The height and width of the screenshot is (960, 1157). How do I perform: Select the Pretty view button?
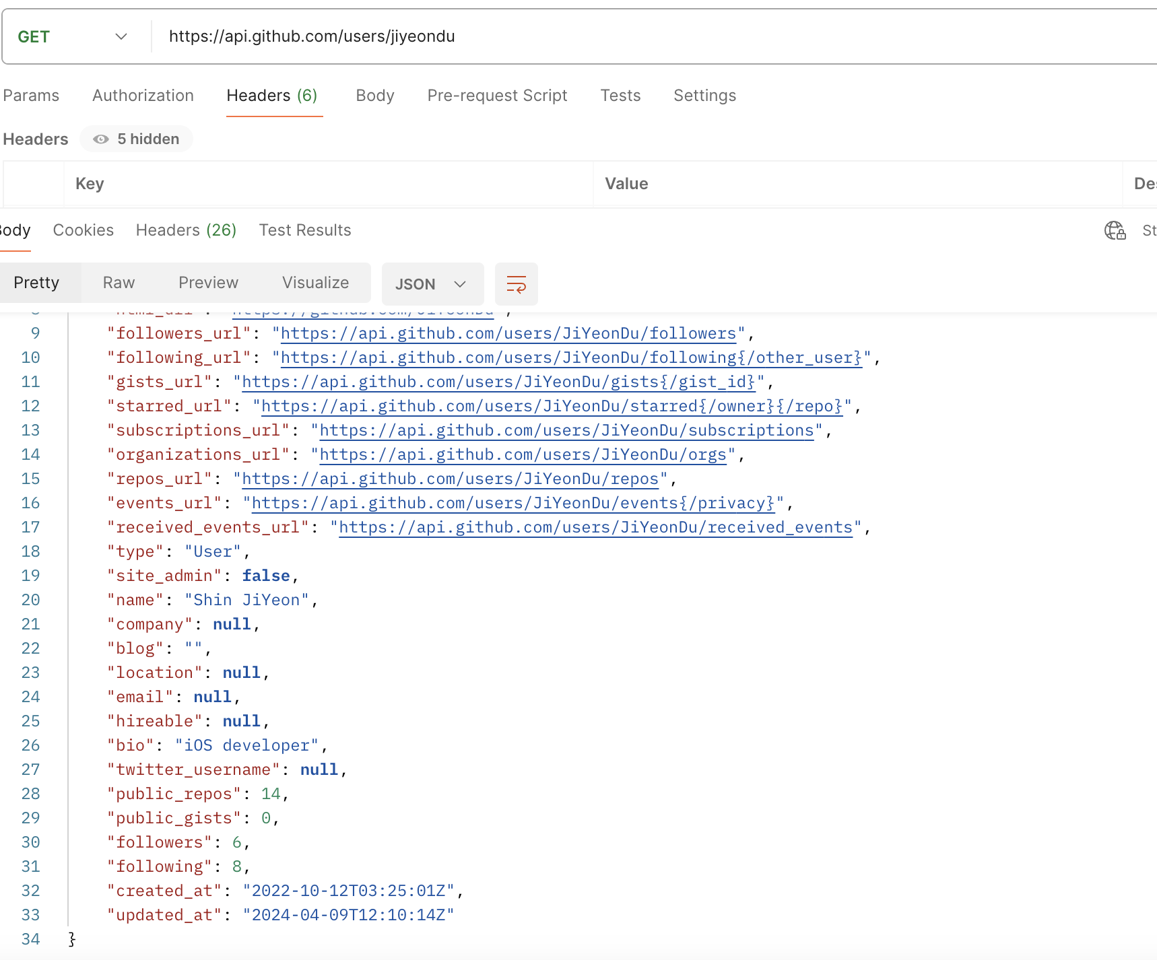pos(36,283)
